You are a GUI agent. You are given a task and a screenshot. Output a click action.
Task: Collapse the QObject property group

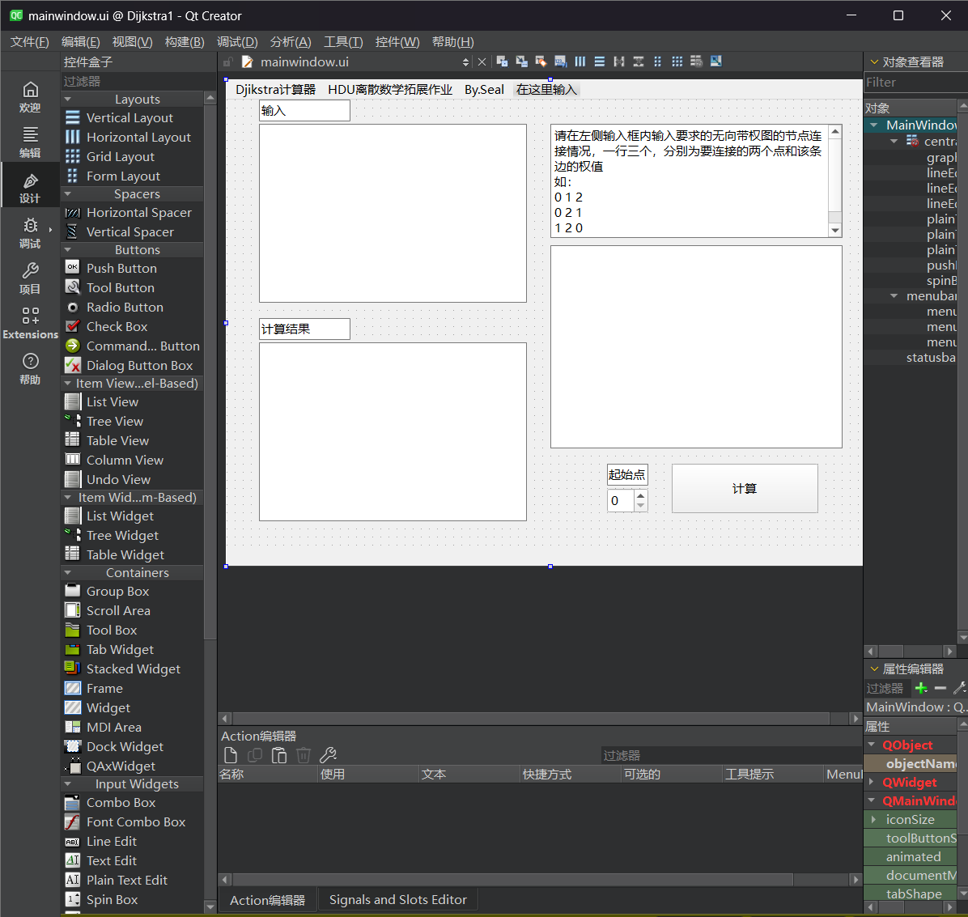tap(872, 745)
